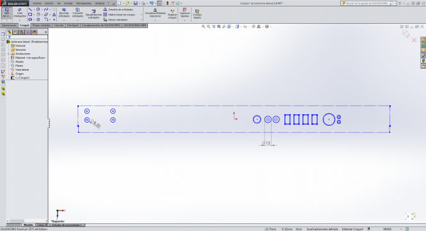Screen dimensions: 426x231
Task: Click the Recortar entidades trim tool
Action: tap(64, 13)
